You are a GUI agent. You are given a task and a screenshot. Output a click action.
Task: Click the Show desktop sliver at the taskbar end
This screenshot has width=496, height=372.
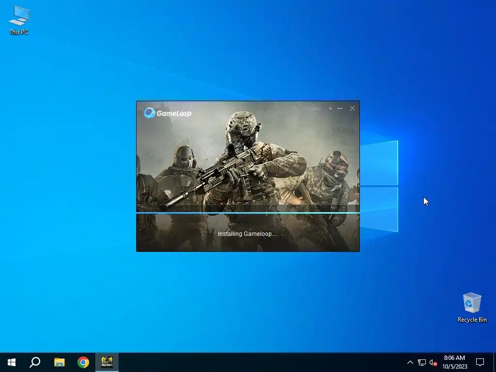click(x=495, y=362)
